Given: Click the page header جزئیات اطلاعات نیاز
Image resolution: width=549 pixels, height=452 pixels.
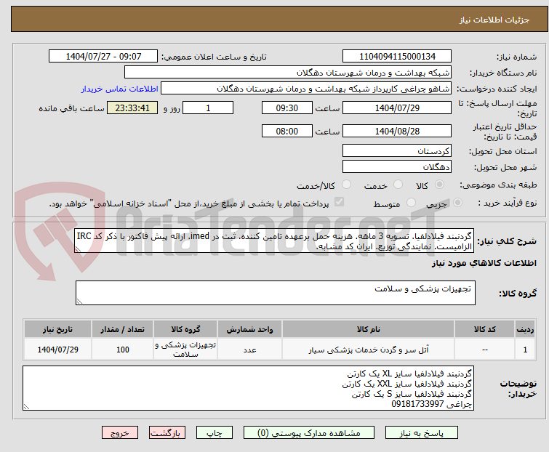Looking at the screenshot, I should tap(494, 20).
